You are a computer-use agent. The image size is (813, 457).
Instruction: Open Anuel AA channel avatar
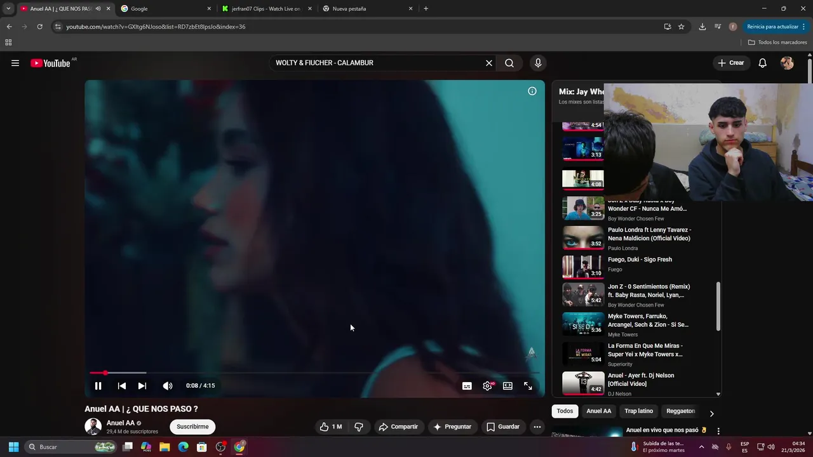[x=93, y=427]
